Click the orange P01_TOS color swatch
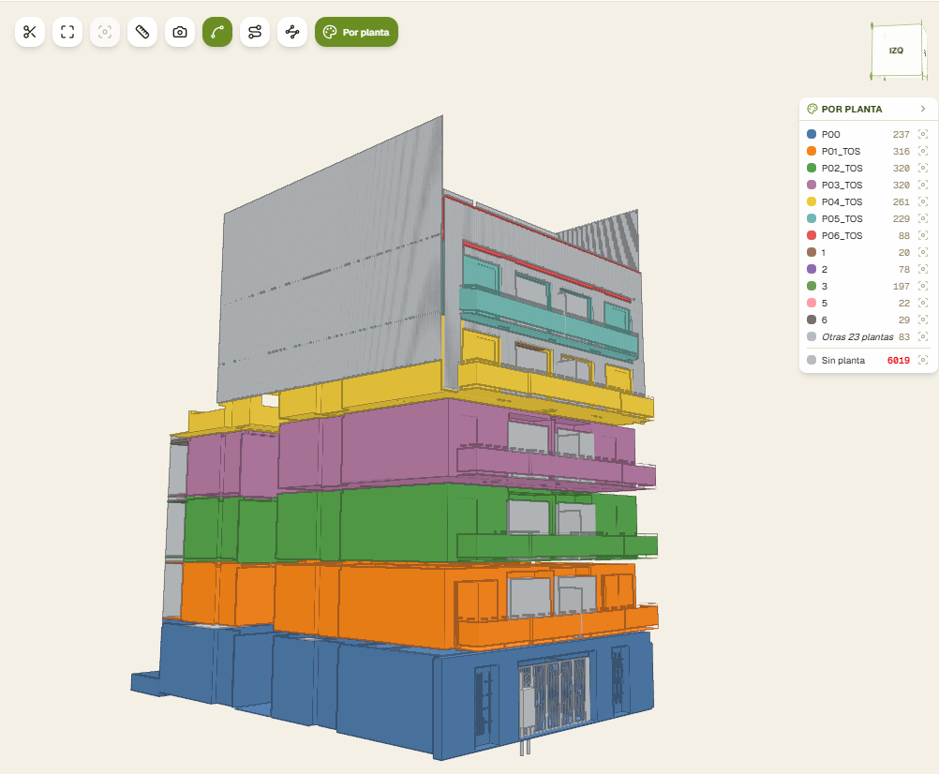The width and height of the screenshot is (939, 774). [812, 151]
